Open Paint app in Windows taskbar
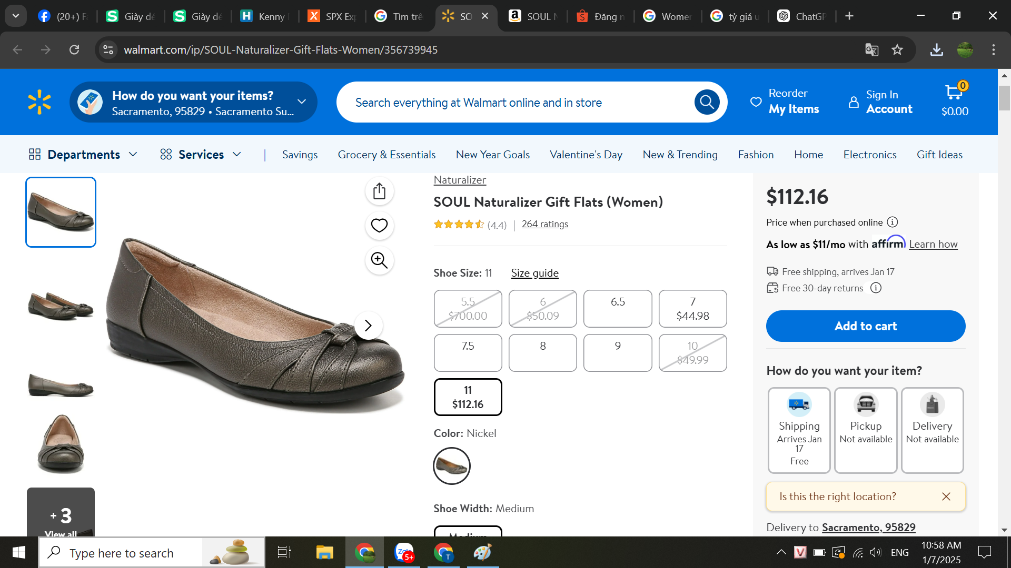Viewport: 1011px width, 568px height. [x=482, y=553]
